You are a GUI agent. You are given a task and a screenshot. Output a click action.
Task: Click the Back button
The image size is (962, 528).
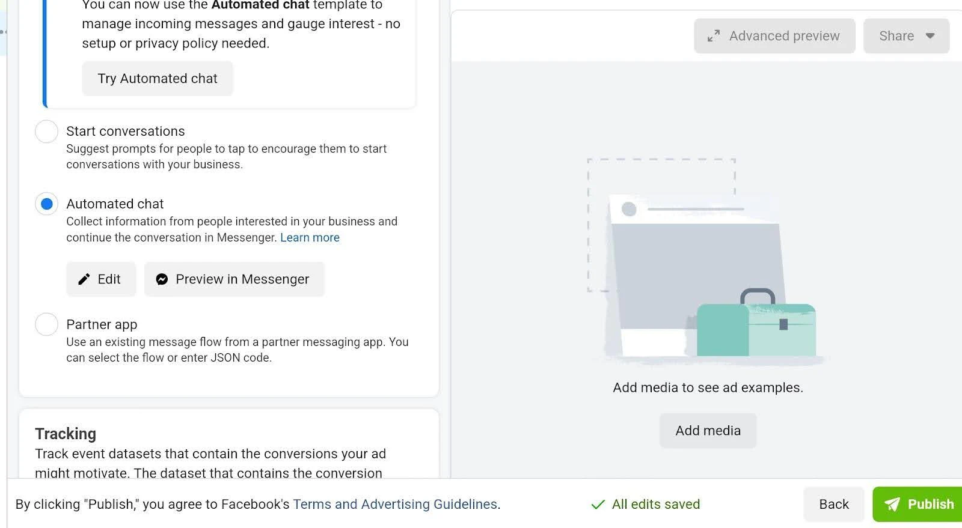pos(833,504)
